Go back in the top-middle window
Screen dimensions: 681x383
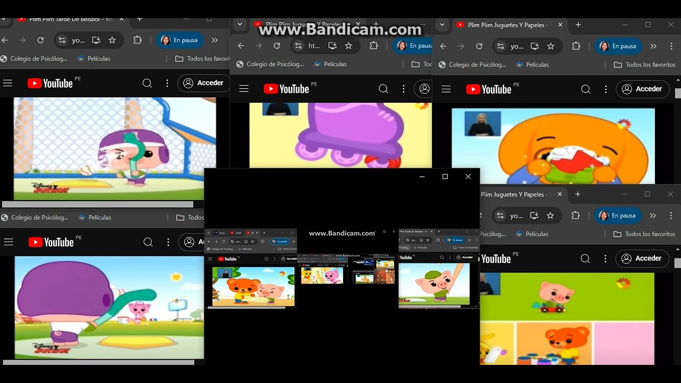(x=241, y=46)
